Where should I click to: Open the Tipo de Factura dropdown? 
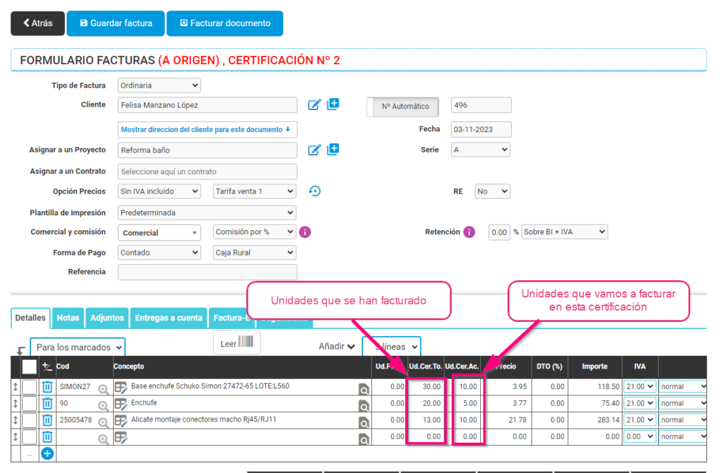[x=159, y=85]
